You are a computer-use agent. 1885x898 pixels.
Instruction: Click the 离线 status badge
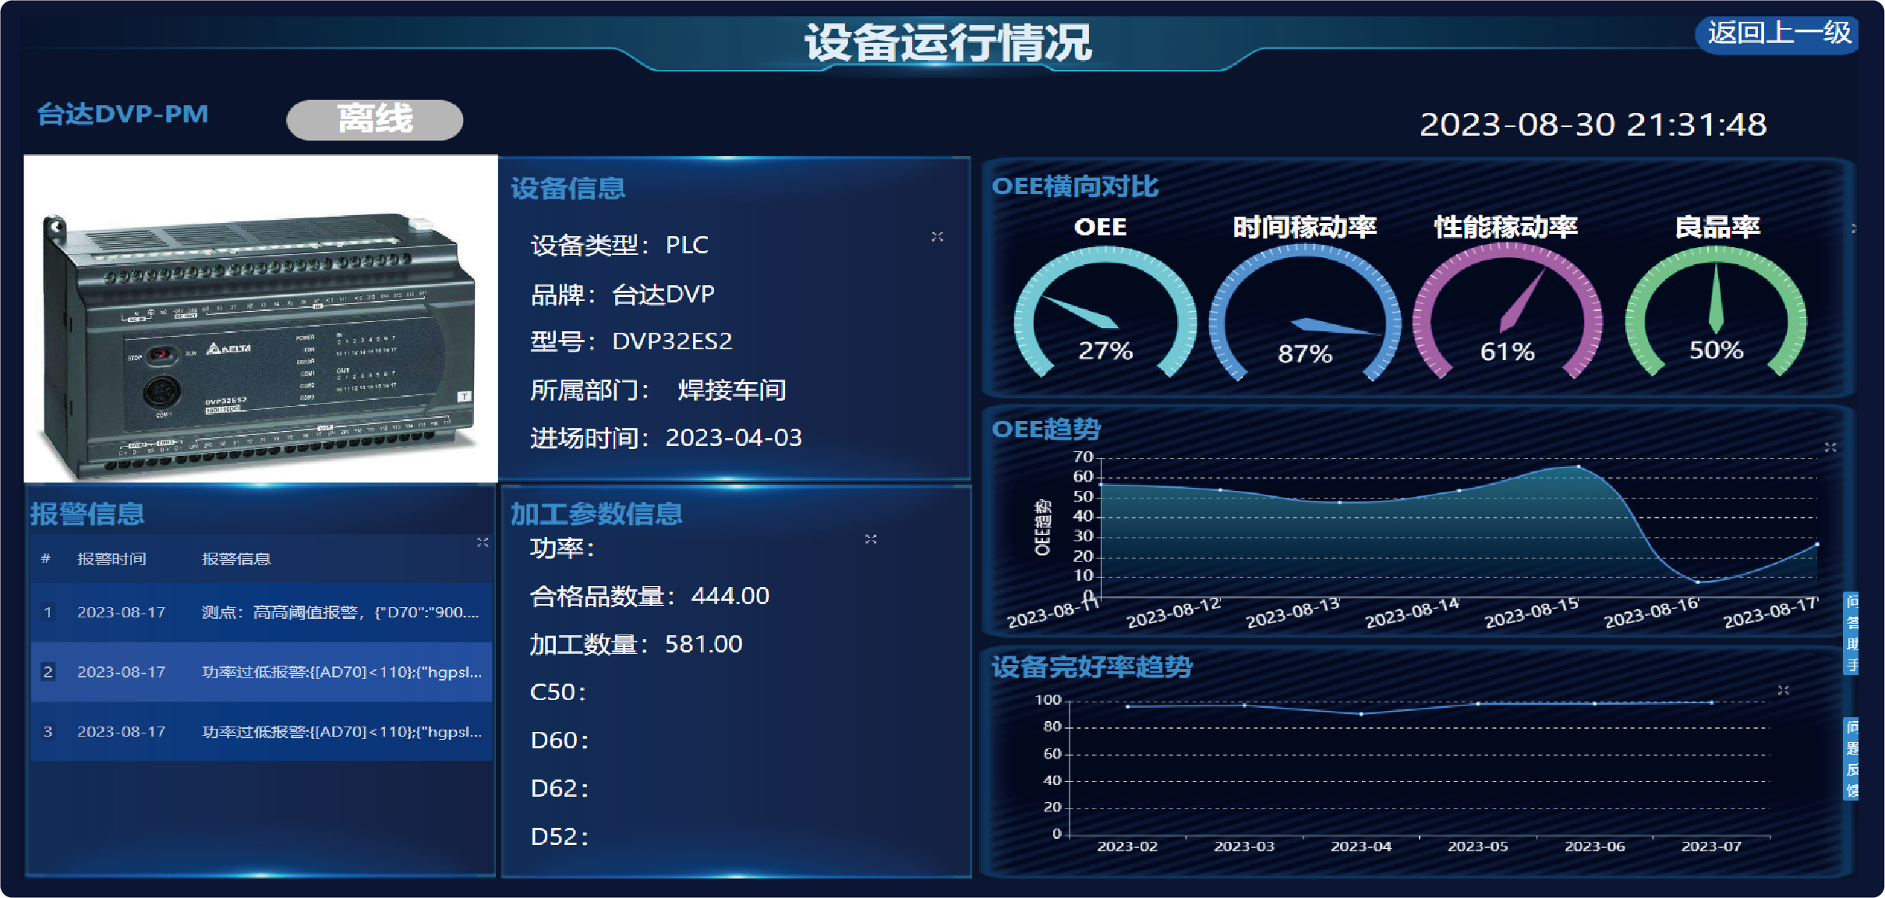tap(375, 120)
